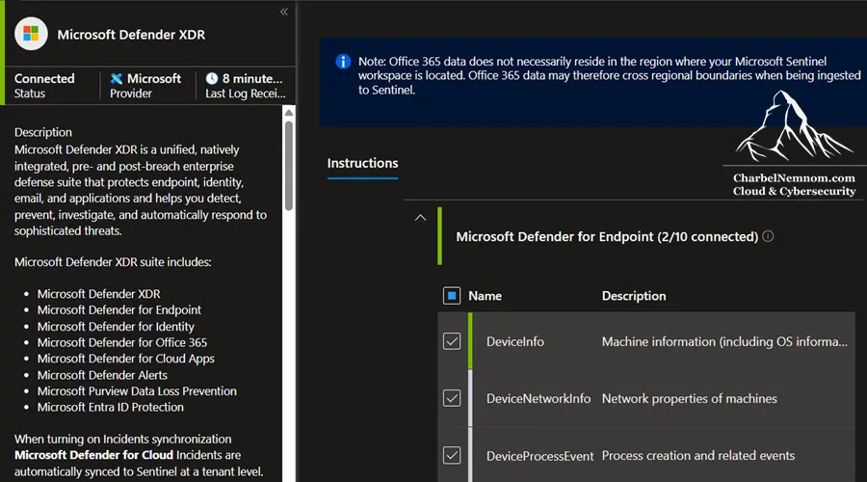Click the scroll-up arrow of the description scrollbar

tap(289, 113)
